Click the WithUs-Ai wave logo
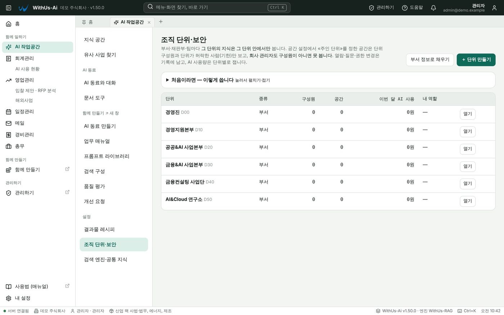Viewport: 504px width, 315px height. pyautogui.click(x=23, y=8)
